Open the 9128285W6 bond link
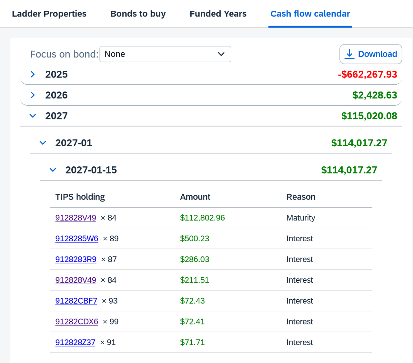The height and width of the screenshot is (363, 413). click(77, 239)
